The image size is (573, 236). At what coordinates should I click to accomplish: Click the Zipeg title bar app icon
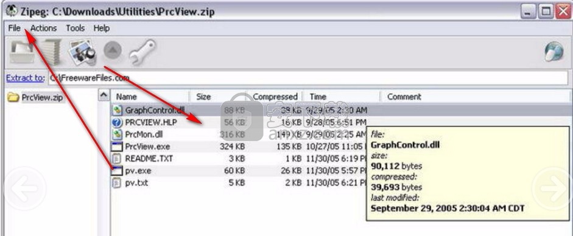click(11, 10)
